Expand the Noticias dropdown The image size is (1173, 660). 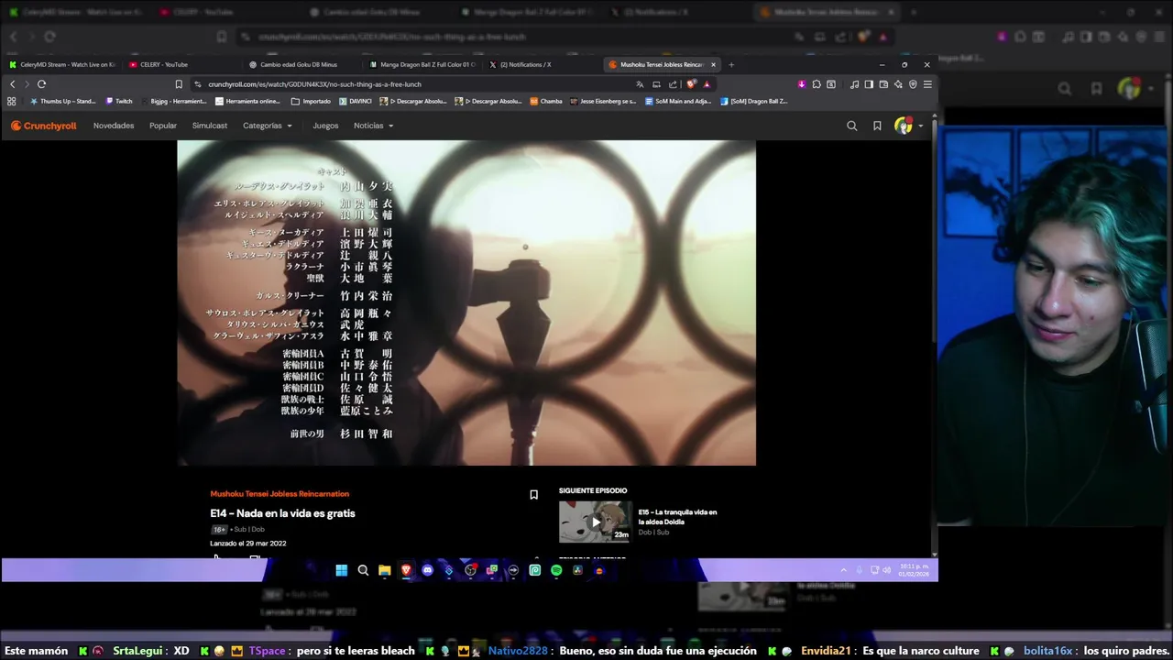click(374, 126)
